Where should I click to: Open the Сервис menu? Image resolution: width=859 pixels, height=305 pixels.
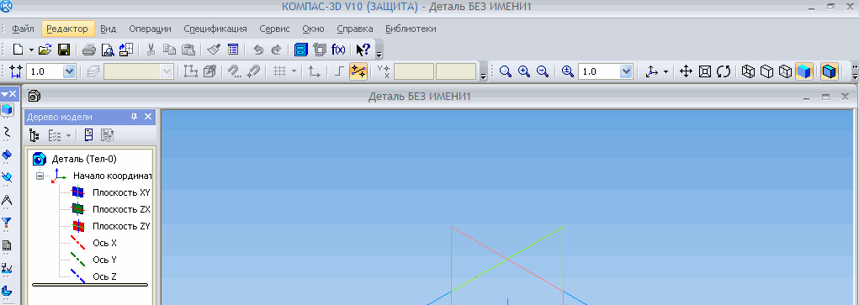(274, 29)
